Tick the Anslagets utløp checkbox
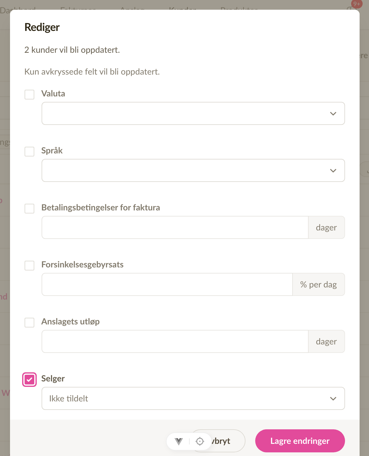Screen dimensions: 369x456 [x=29, y=322]
